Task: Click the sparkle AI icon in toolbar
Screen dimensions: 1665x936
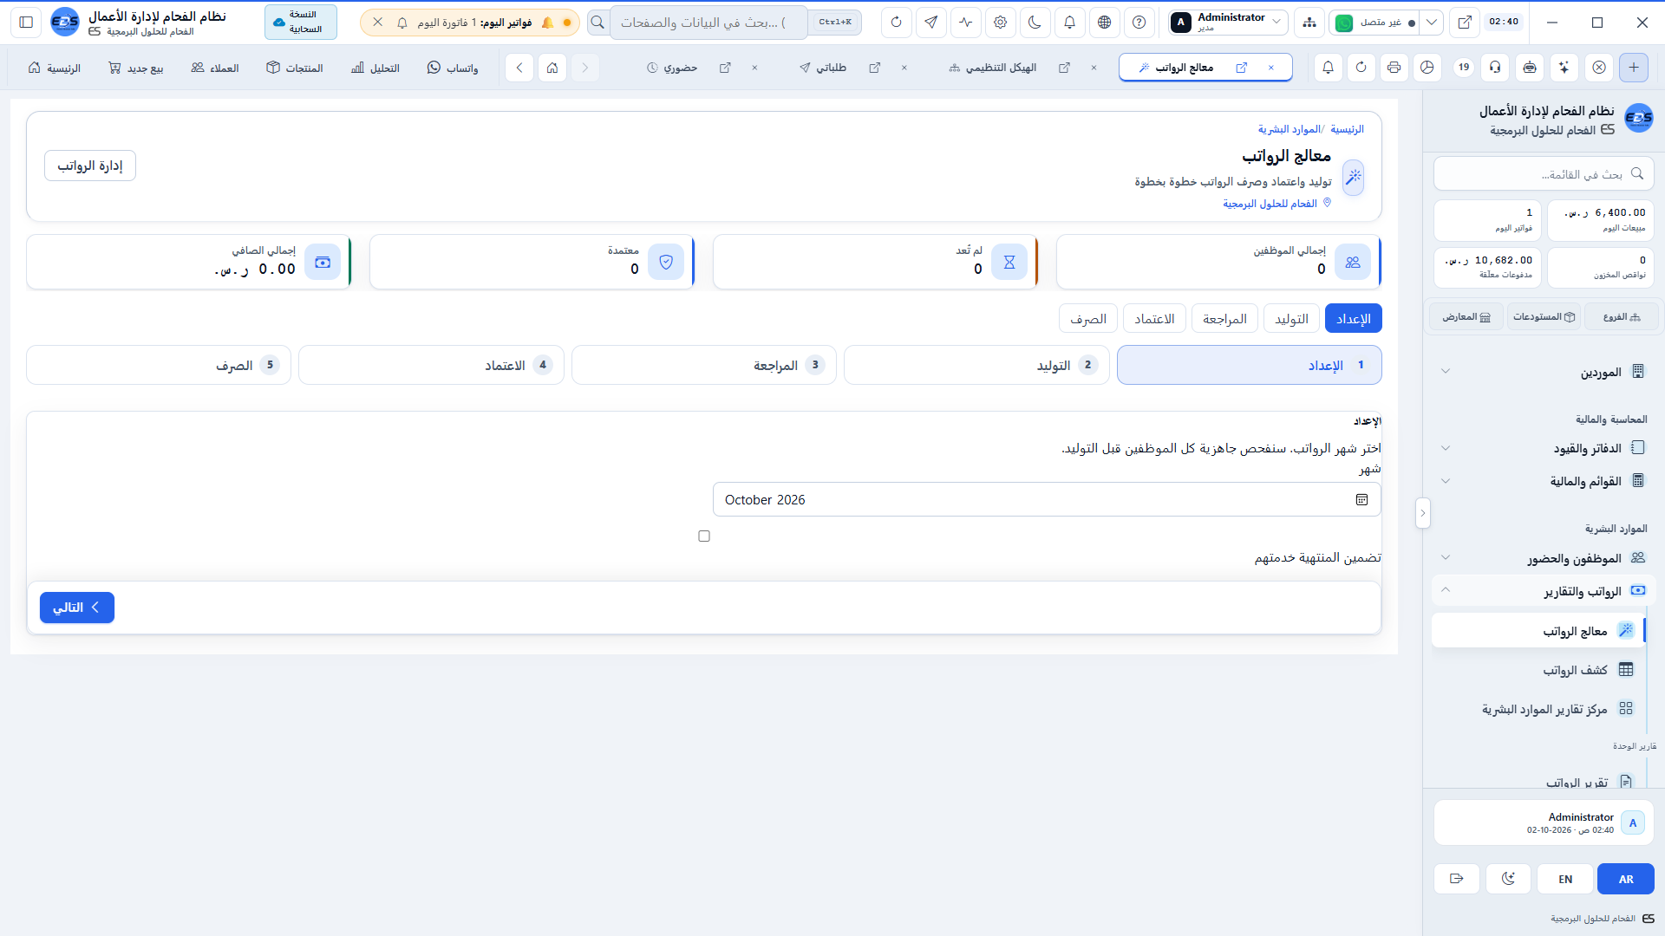Action: (1564, 68)
